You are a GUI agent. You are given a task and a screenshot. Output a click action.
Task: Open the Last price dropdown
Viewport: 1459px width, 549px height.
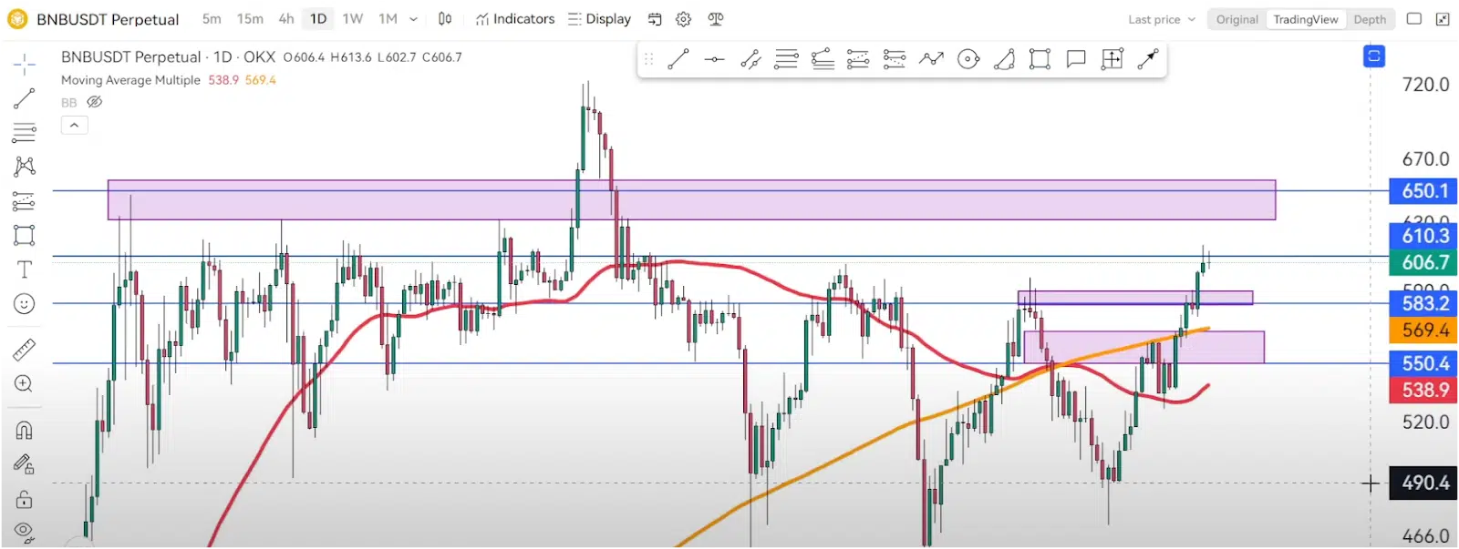(1162, 19)
